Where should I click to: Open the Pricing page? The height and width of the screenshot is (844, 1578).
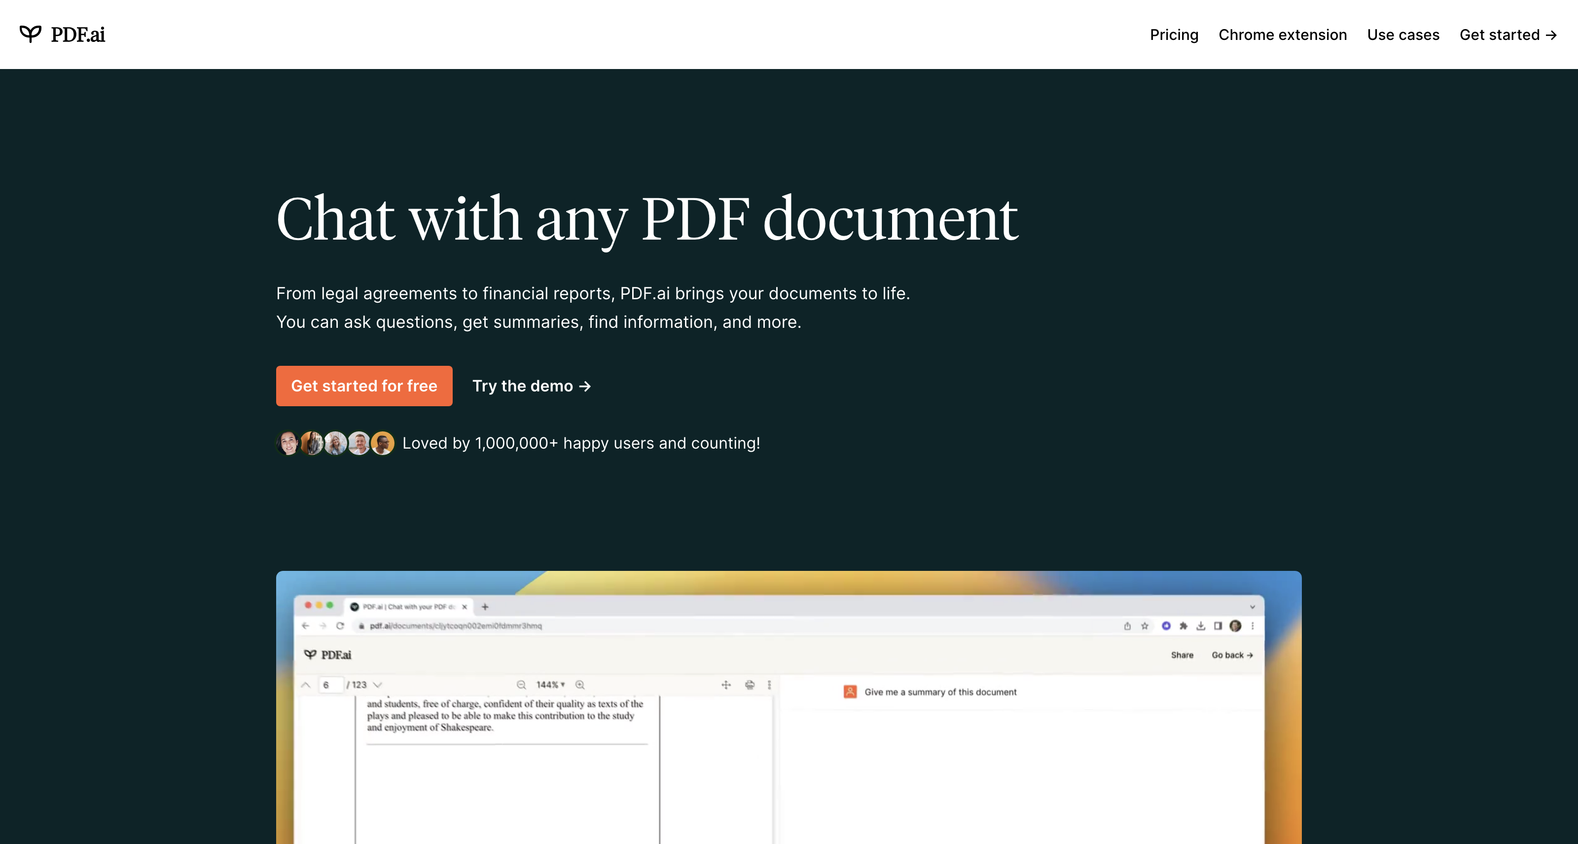1174,35
